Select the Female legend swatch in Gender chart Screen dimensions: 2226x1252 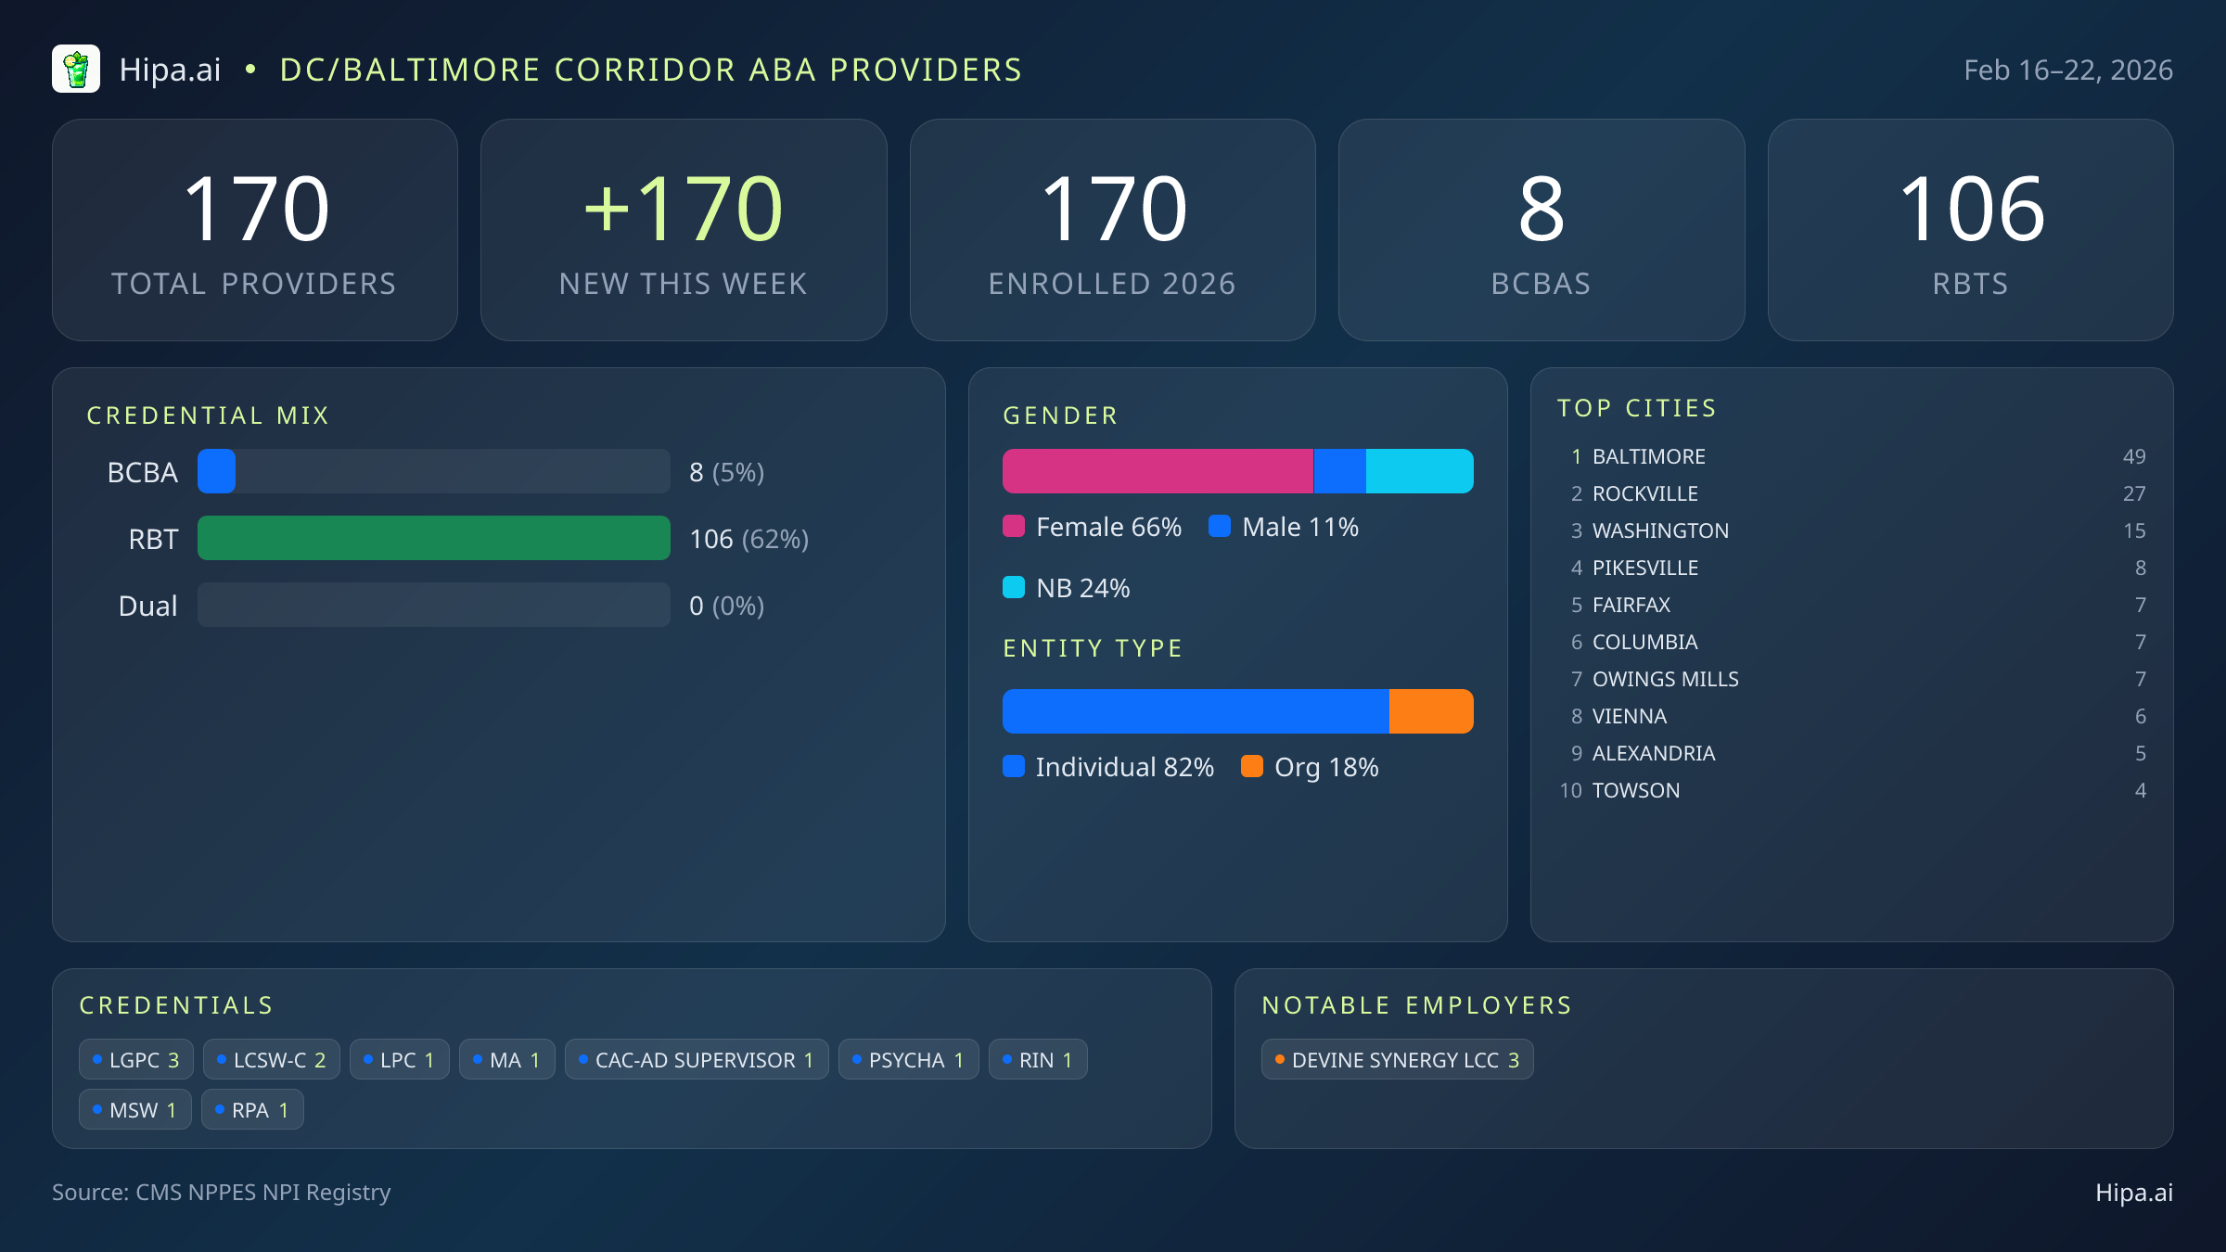[1015, 526]
